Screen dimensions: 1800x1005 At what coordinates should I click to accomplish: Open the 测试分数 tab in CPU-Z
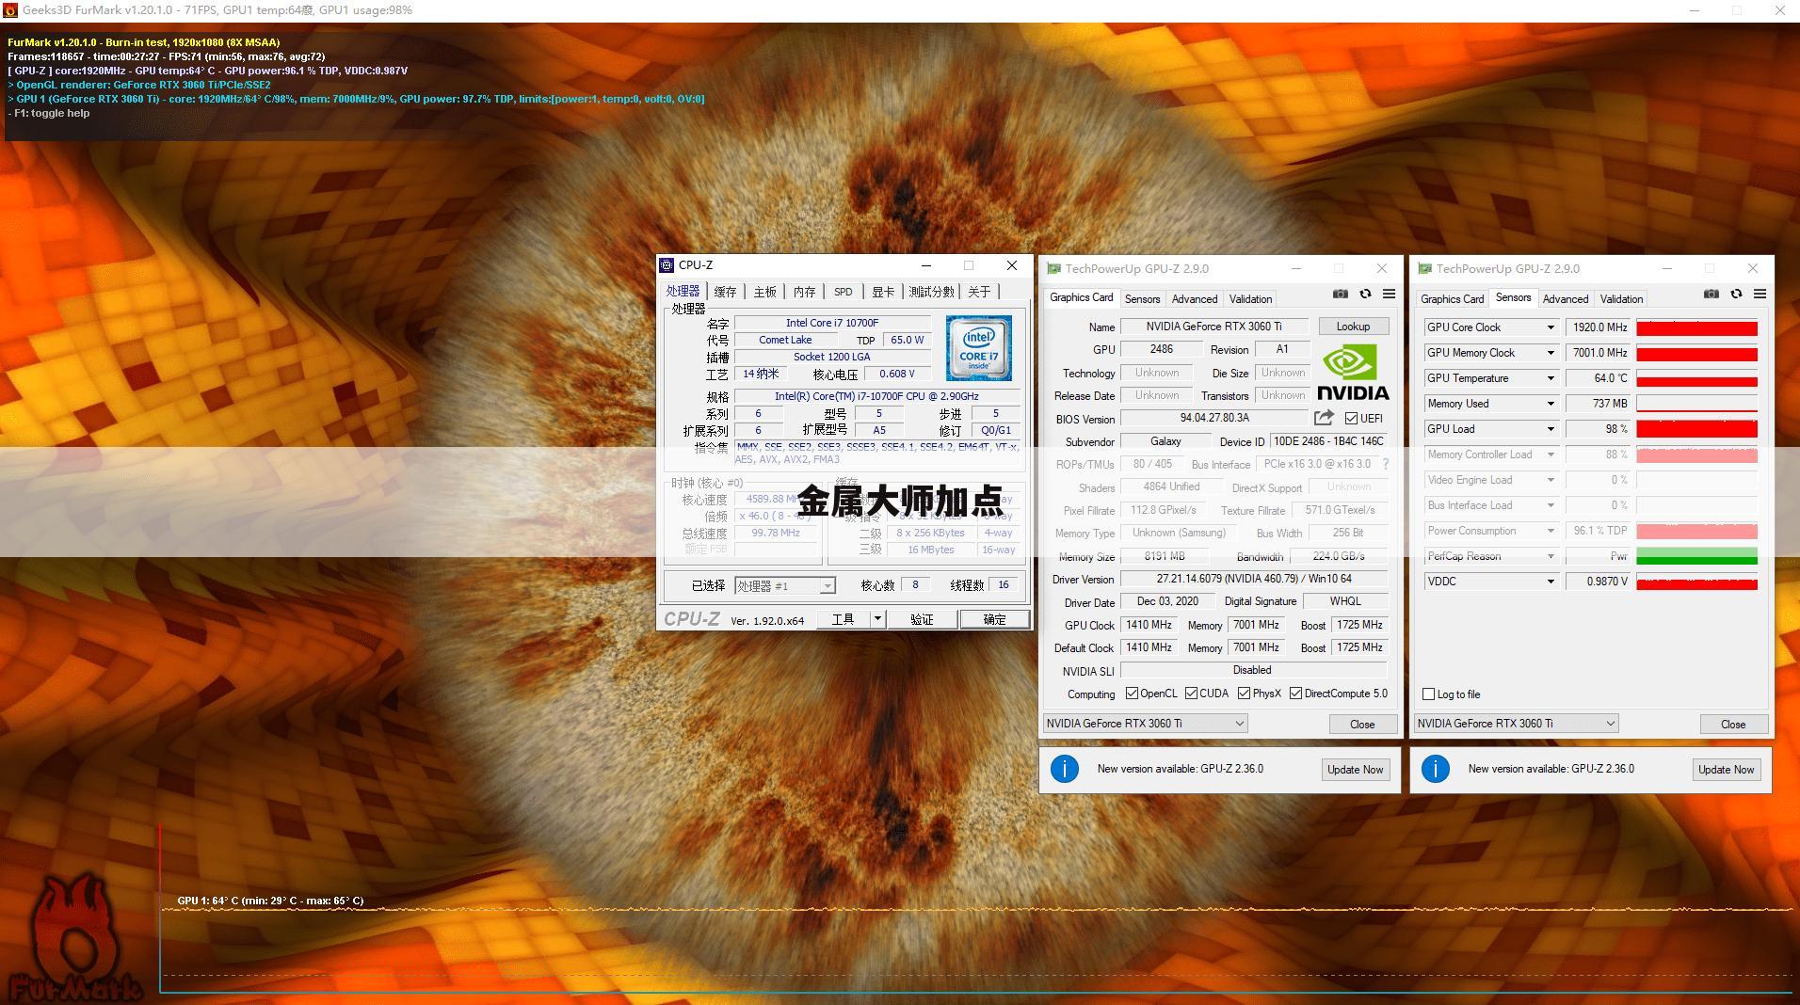click(931, 292)
